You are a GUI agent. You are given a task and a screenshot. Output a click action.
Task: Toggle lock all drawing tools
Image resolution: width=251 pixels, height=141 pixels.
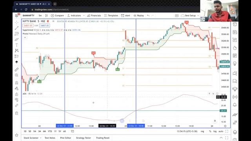16,94
